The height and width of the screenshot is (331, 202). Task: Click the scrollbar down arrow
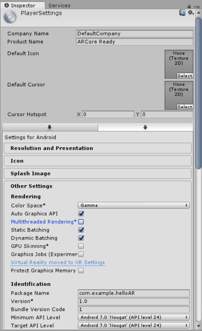click(198, 326)
